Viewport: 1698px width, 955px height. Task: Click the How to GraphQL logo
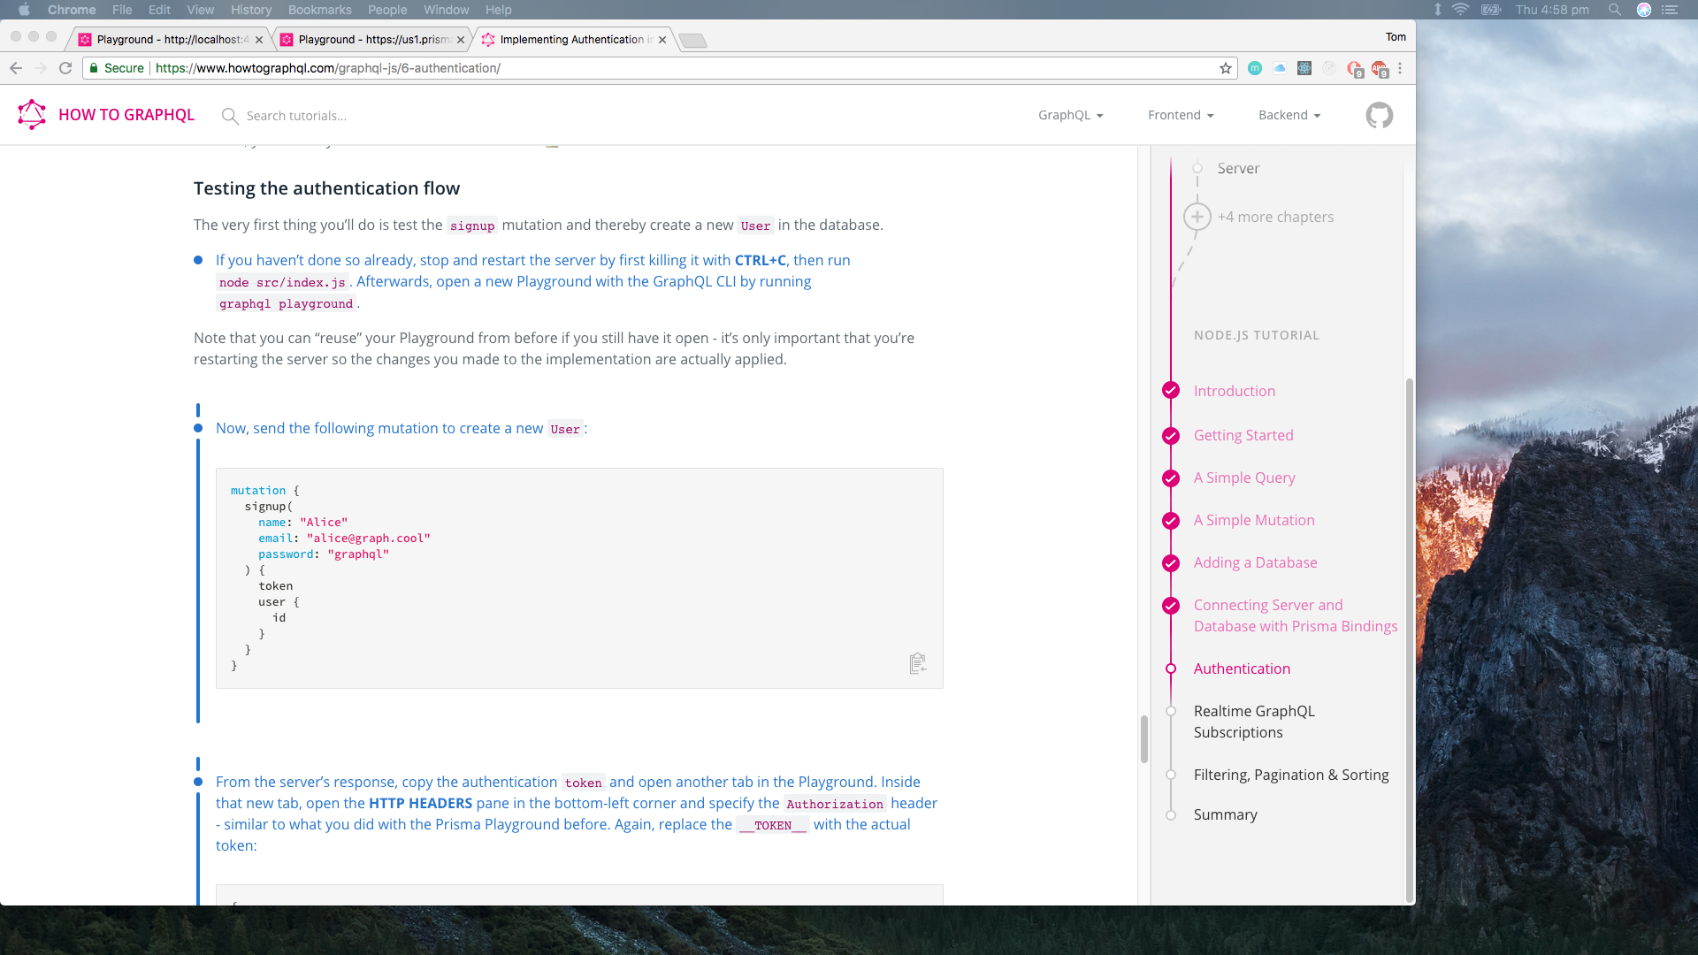click(32, 114)
